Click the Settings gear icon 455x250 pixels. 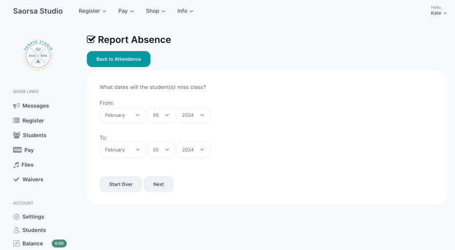[16, 217]
